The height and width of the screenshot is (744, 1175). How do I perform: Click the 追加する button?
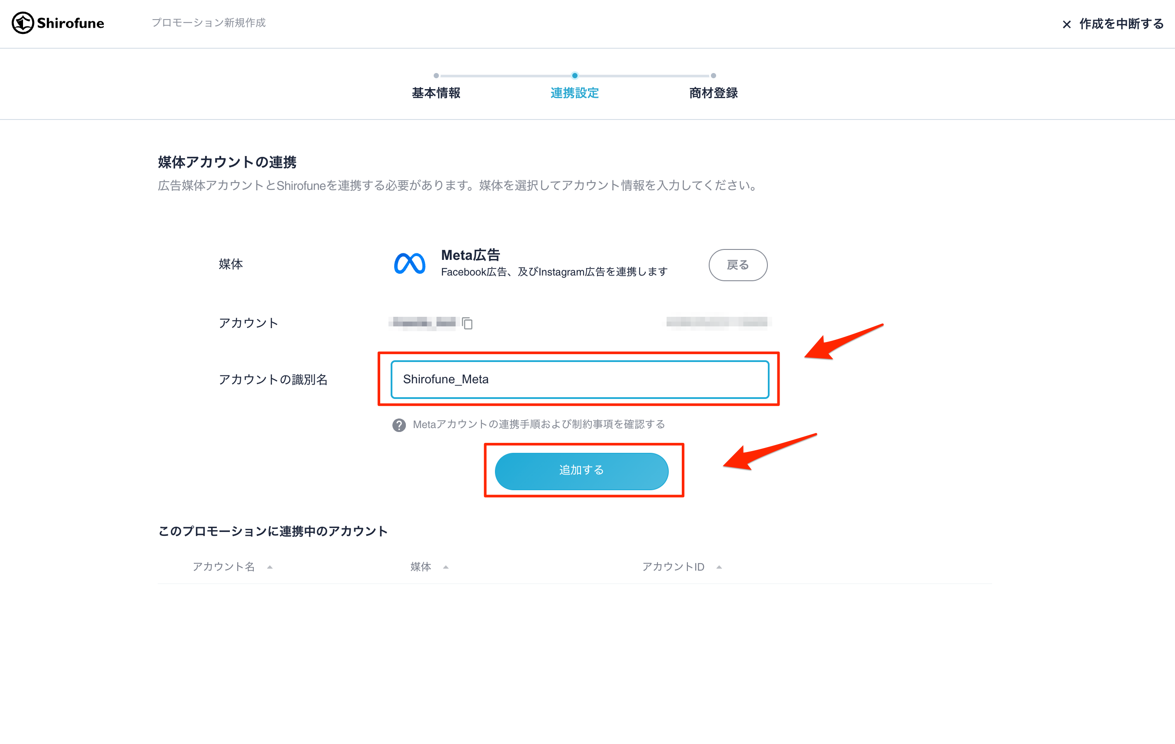[581, 471]
